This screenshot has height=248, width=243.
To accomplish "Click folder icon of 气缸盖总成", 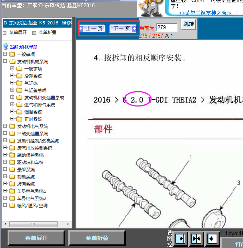I will tap(19, 90).
